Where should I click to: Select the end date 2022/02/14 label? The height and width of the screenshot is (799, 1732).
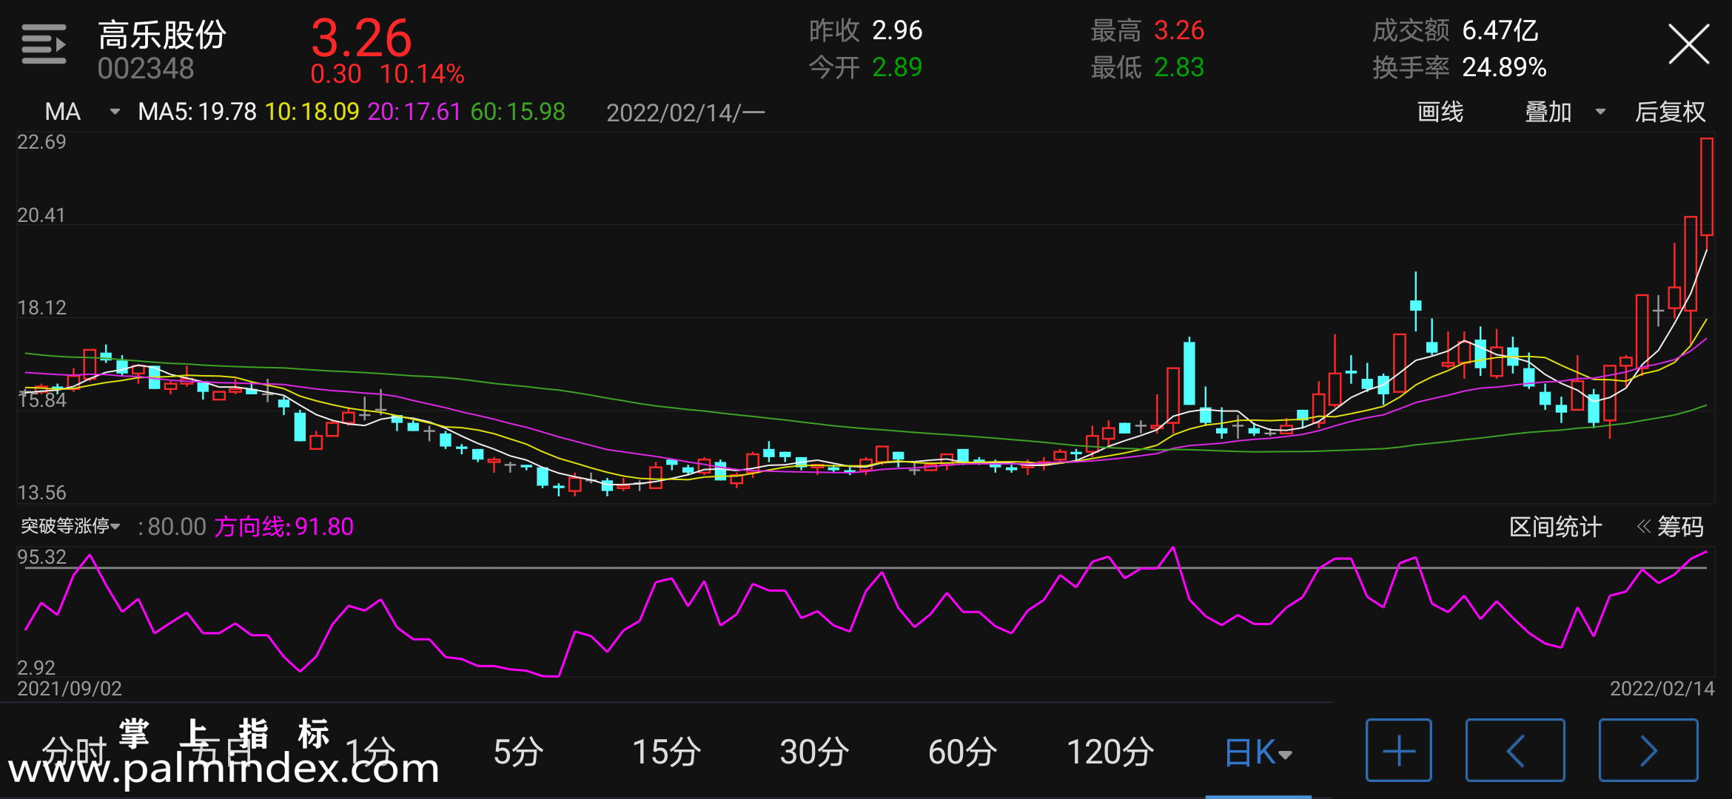(1662, 689)
